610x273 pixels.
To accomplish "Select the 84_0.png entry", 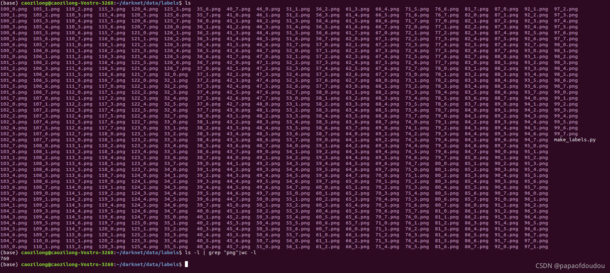I will pos(477,110).
